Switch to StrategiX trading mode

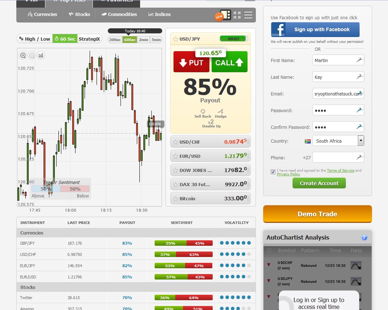(x=89, y=39)
